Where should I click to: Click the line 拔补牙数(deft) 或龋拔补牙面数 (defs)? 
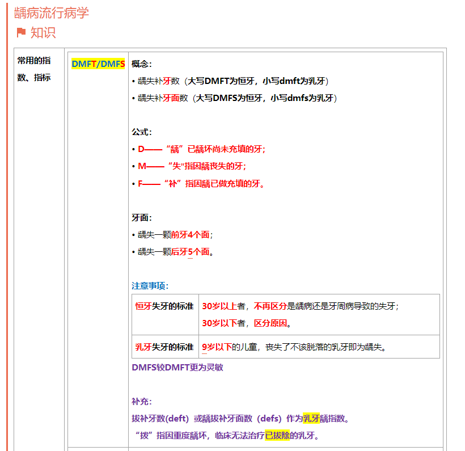click(240, 419)
